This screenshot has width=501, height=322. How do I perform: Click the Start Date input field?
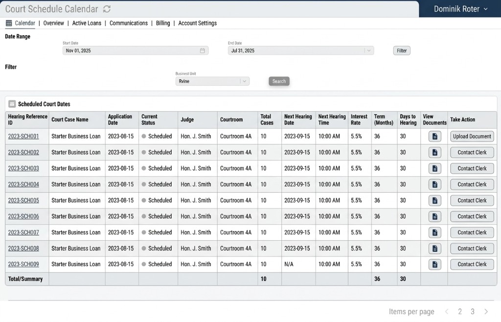[x=136, y=50]
